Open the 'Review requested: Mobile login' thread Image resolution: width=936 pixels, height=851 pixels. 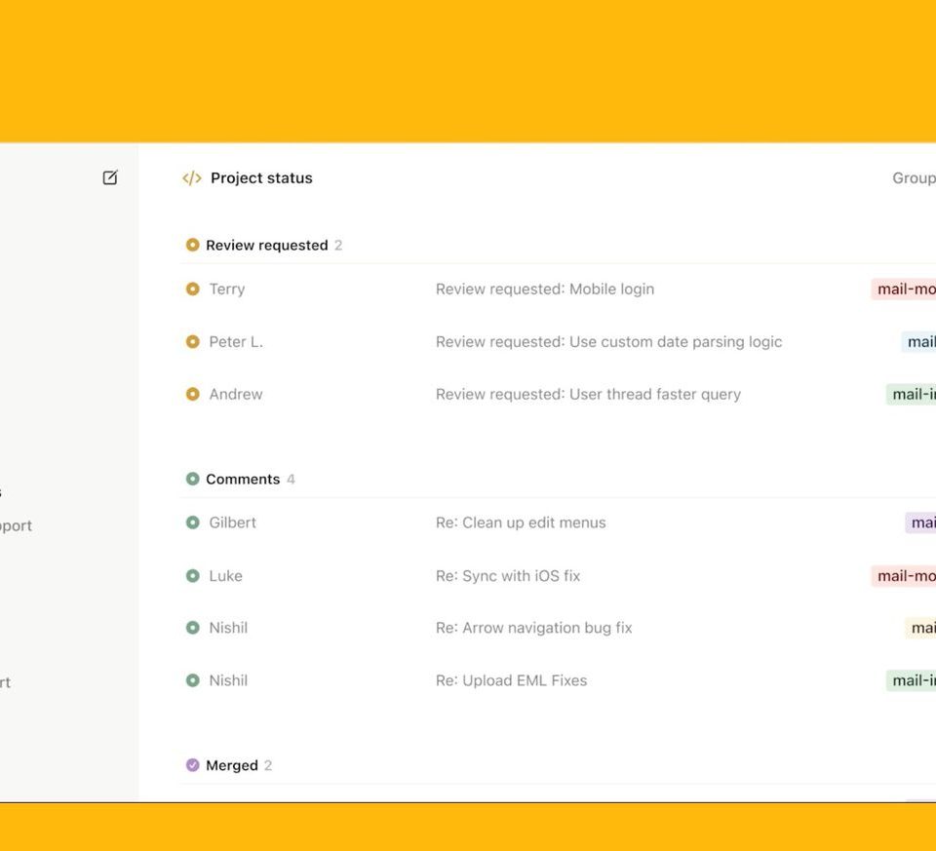(x=544, y=290)
